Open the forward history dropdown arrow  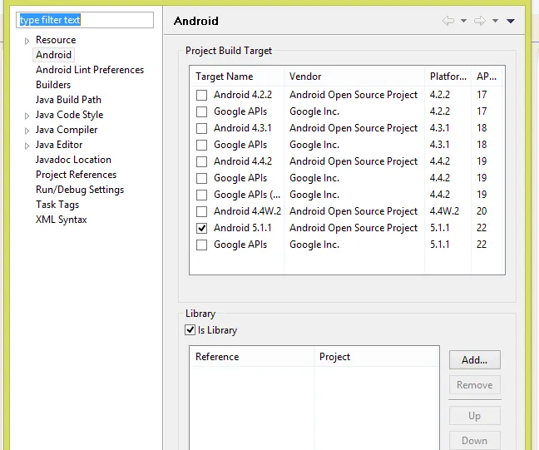pyautogui.click(x=495, y=21)
